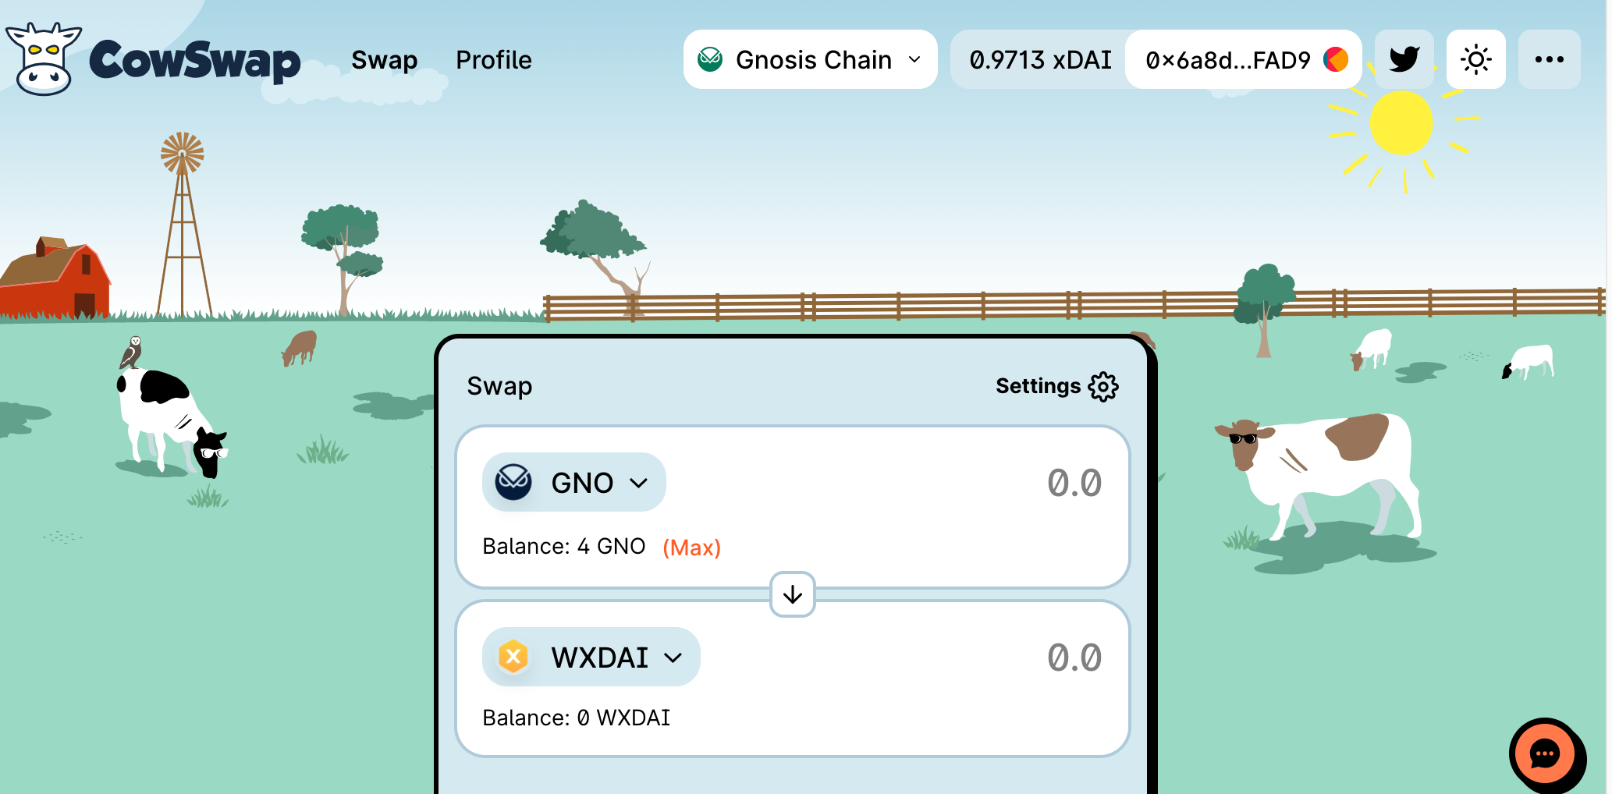The height and width of the screenshot is (794, 1612).
Task: Click the wallet identicon avatar
Action: click(1336, 59)
